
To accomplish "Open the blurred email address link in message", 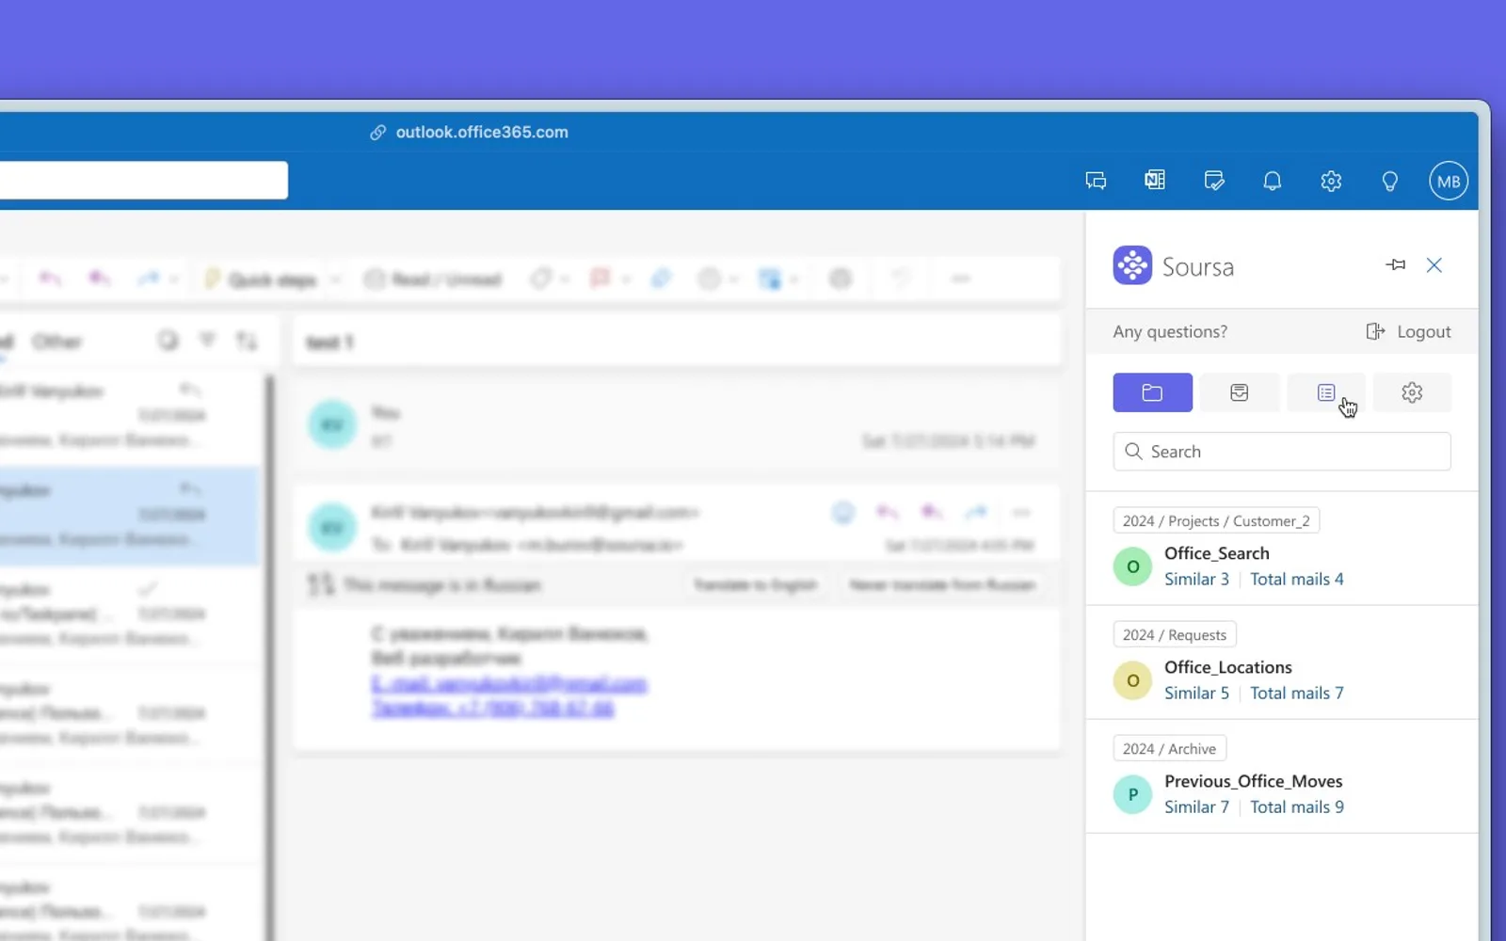I will pos(509,684).
